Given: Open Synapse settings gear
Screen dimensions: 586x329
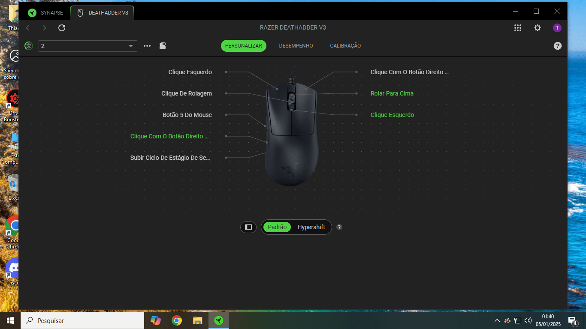Looking at the screenshot, I should pyautogui.click(x=538, y=28).
